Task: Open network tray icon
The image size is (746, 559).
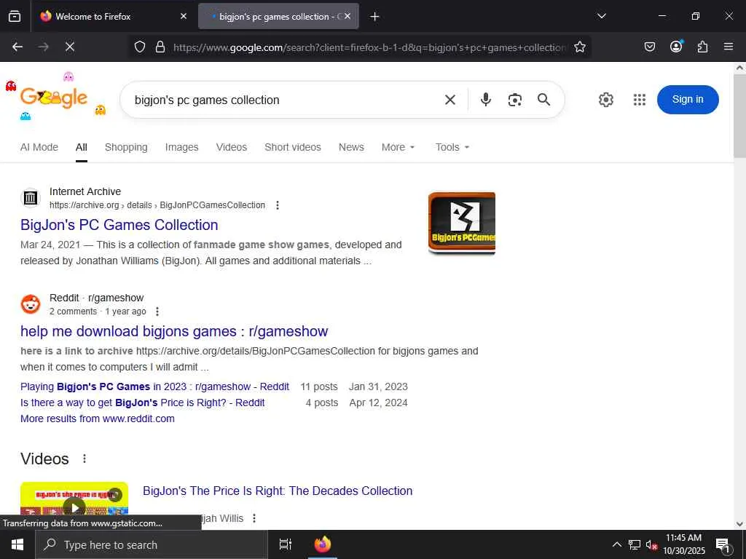Action: [x=635, y=544]
